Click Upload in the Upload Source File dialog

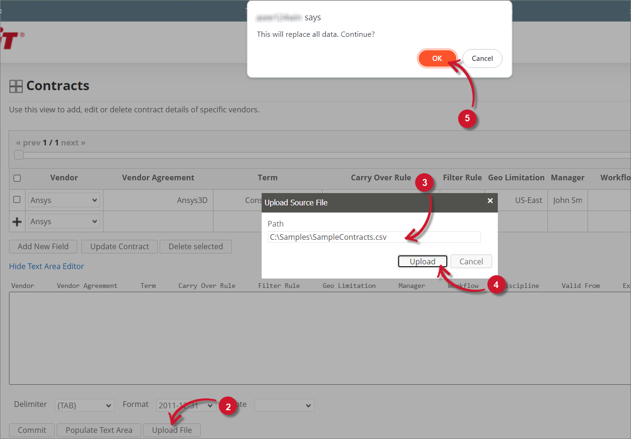[422, 261]
